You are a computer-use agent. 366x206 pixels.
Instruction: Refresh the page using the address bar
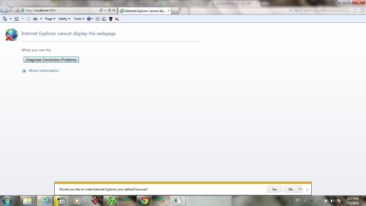(x=110, y=10)
